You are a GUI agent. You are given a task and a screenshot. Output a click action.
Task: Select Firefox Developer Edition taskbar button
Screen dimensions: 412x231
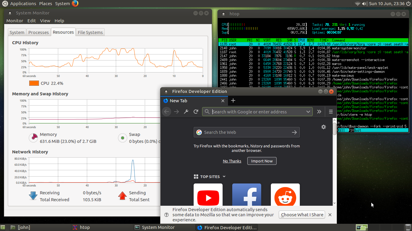(227, 227)
